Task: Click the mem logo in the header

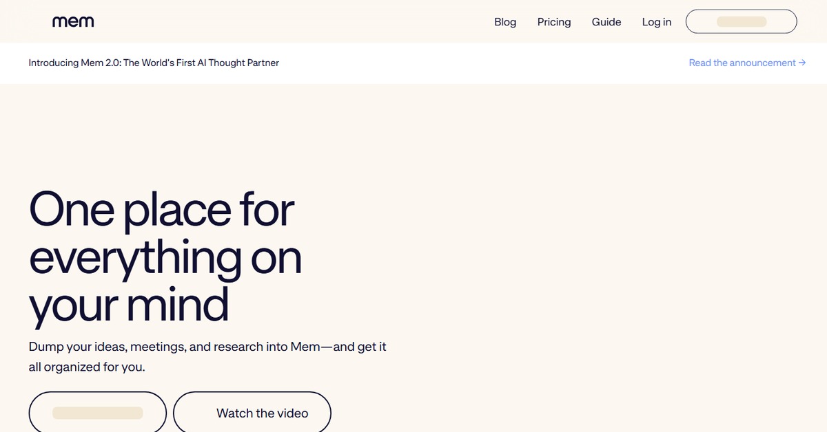Action: (x=73, y=22)
